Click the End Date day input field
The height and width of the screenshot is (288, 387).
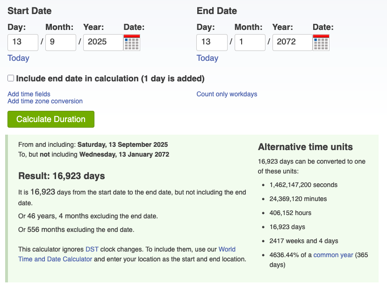[x=211, y=42]
